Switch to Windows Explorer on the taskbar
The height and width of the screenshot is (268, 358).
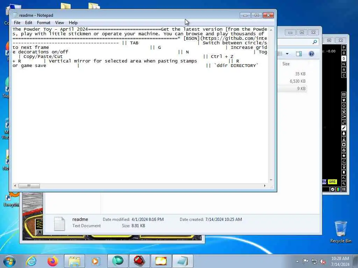(x=74, y=261)
